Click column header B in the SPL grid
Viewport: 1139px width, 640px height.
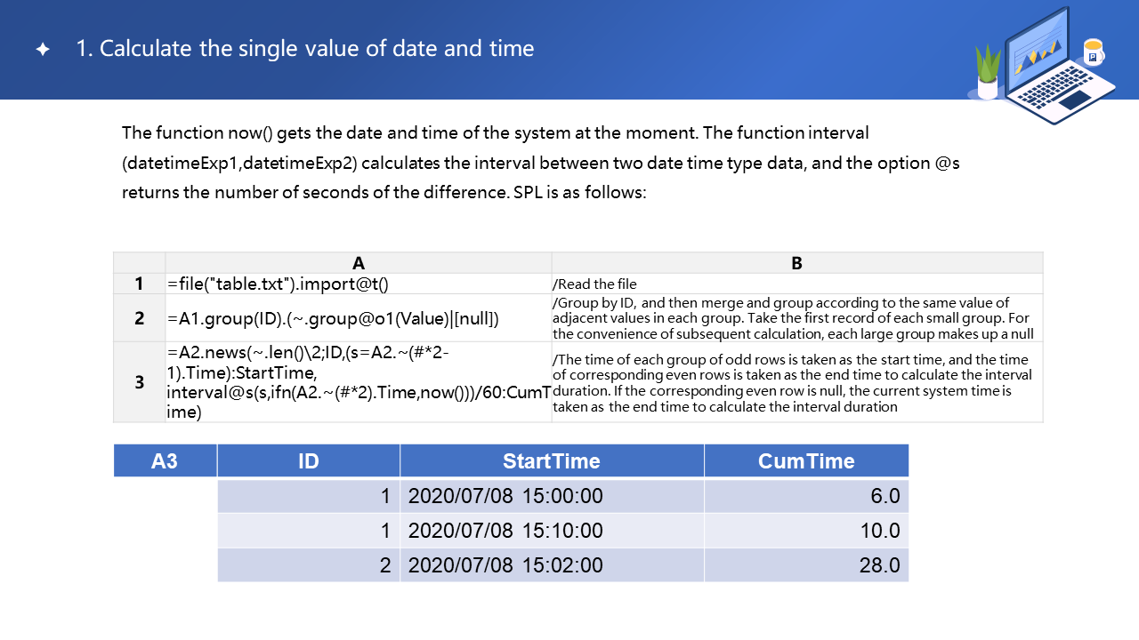(797, 262)
